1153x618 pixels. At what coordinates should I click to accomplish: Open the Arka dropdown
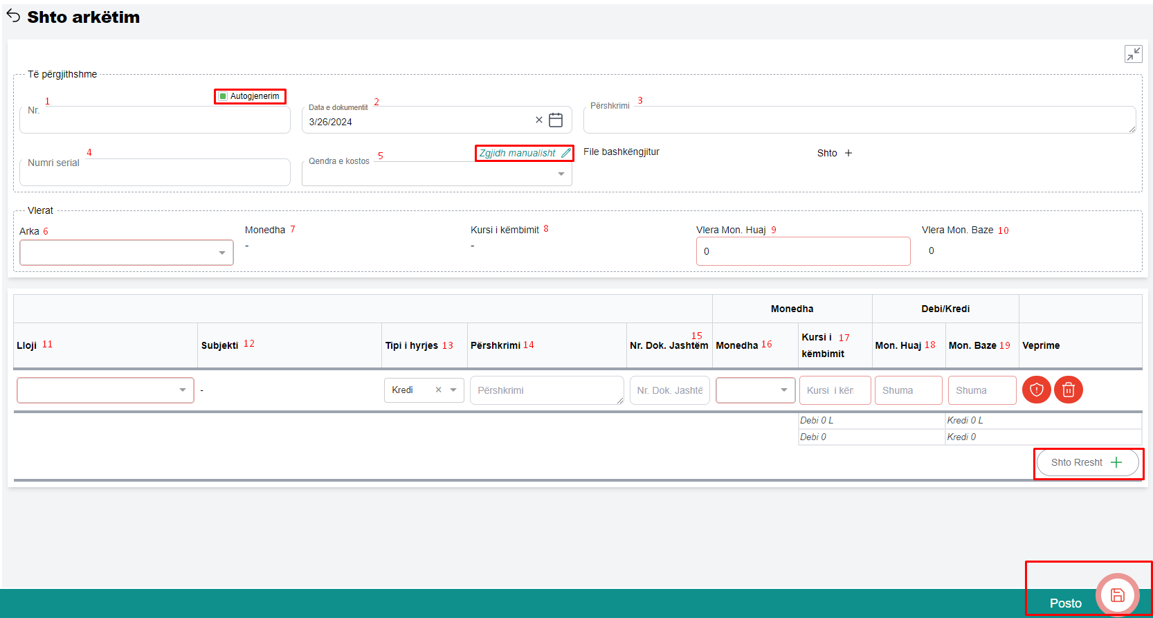[221, 253]
